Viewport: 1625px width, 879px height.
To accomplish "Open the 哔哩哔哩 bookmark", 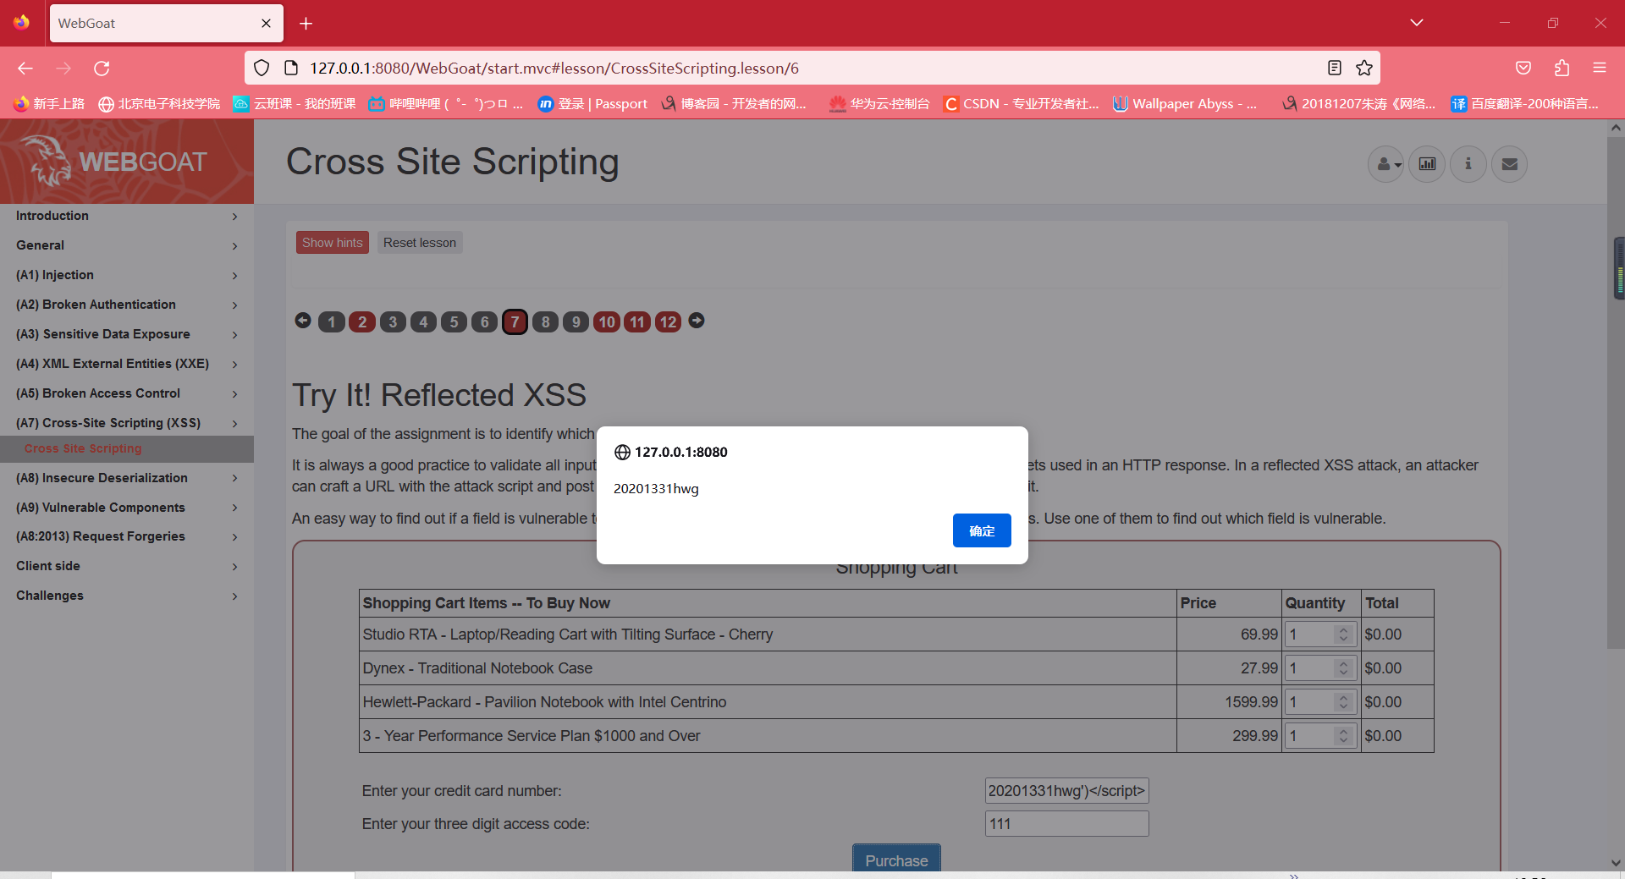I will (x=446, y=104).
